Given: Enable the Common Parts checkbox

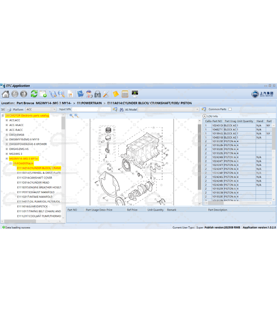Looking at the screenshot, I should tap(230, 109).
